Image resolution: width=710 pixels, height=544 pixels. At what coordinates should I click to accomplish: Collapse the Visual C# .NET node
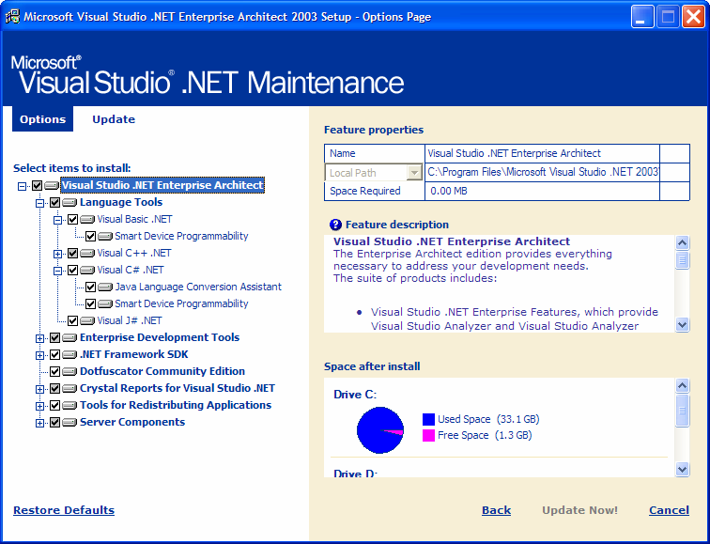pos(57,271)
